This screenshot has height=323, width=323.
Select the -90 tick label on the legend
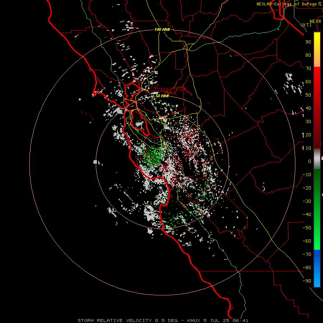307,281
